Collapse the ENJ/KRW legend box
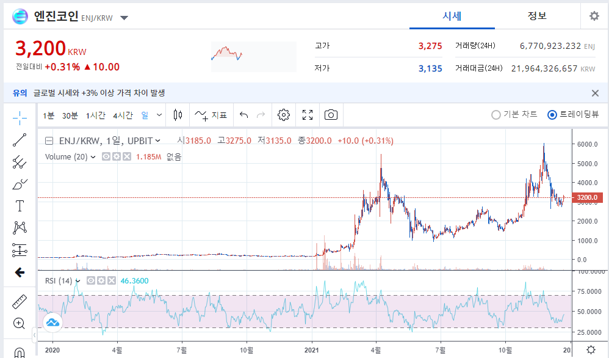This screenshot has height=358, width=609. pyautogui.click(x=49, y=141)
